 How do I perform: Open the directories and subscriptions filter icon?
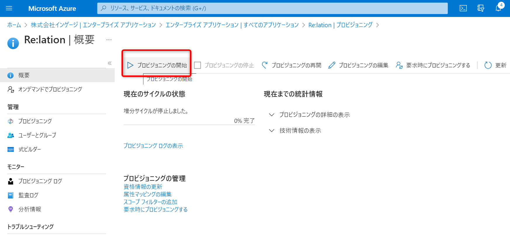click(x=481, y=8)
